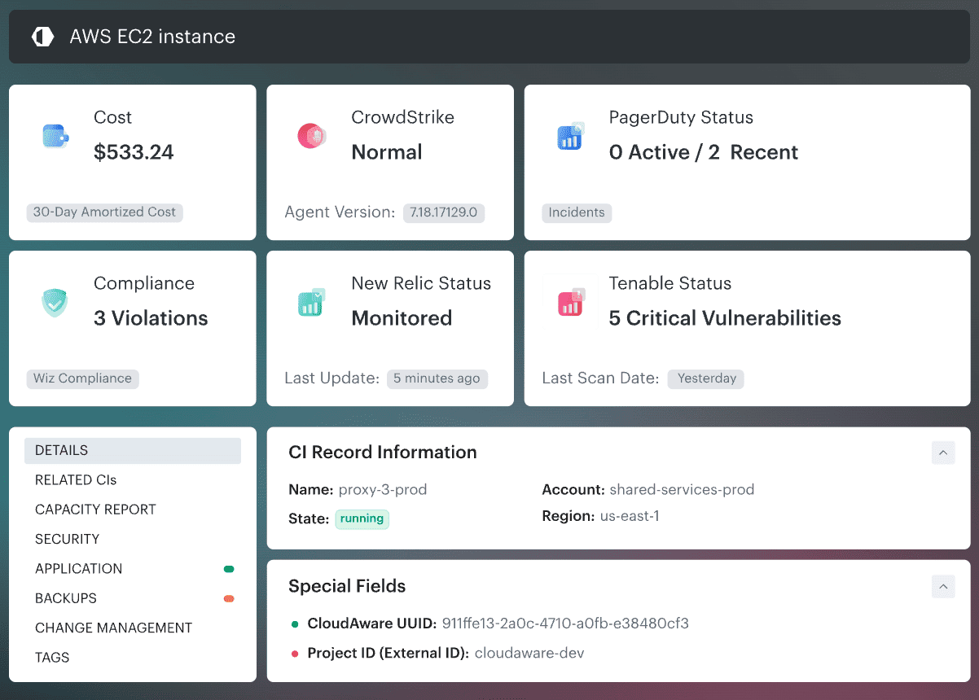Image resolution: width=979 pixels, height=700 pixels.
Task: Click the Cloudaware logo icon in header
Action: (x=42, y=37)
